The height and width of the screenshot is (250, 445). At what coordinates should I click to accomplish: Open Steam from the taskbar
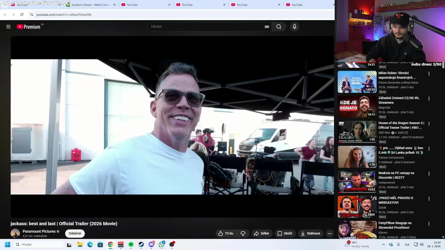[x=141, y=244]
